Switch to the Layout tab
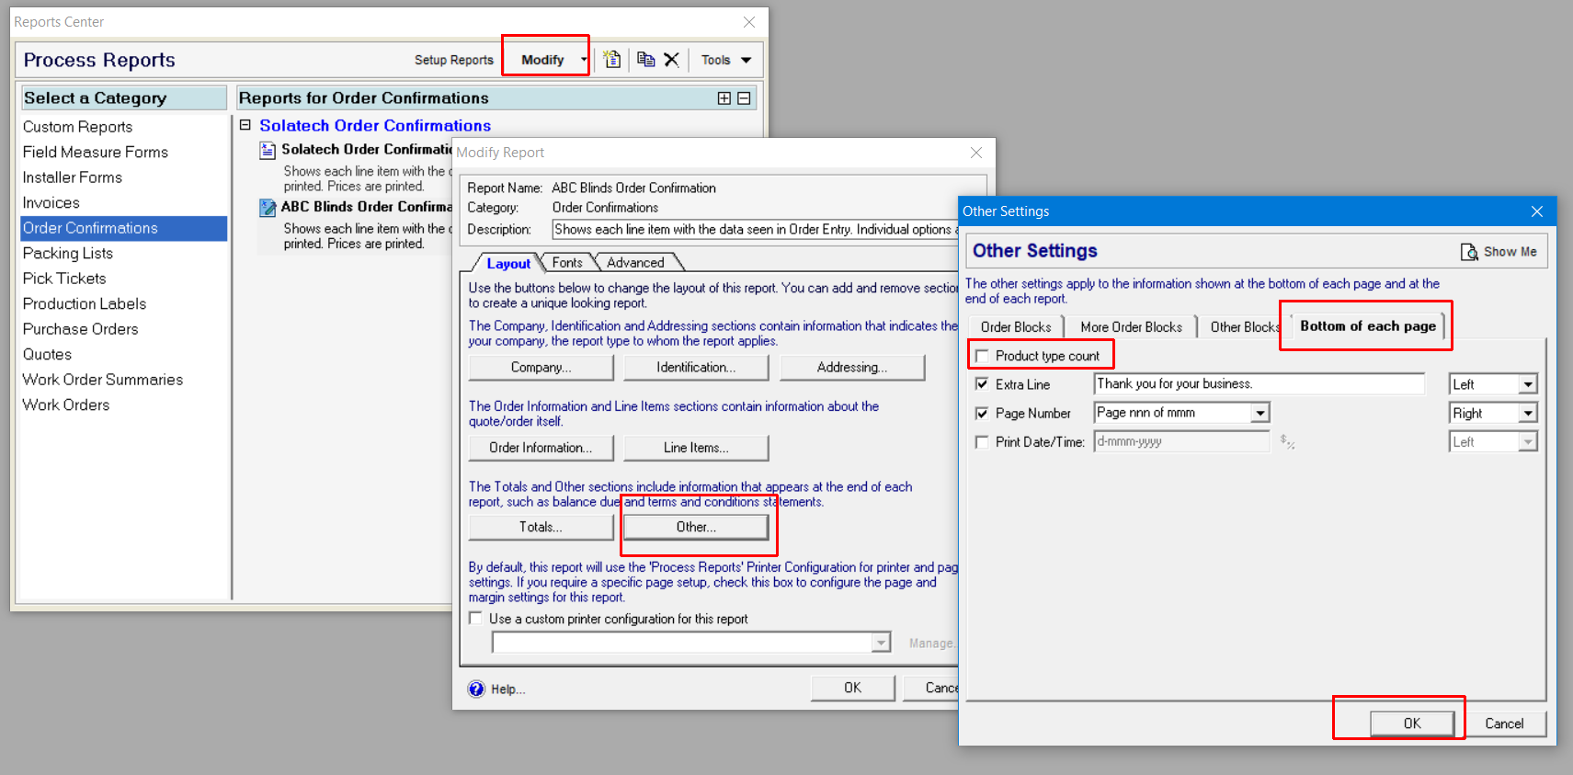 point(507,263)
